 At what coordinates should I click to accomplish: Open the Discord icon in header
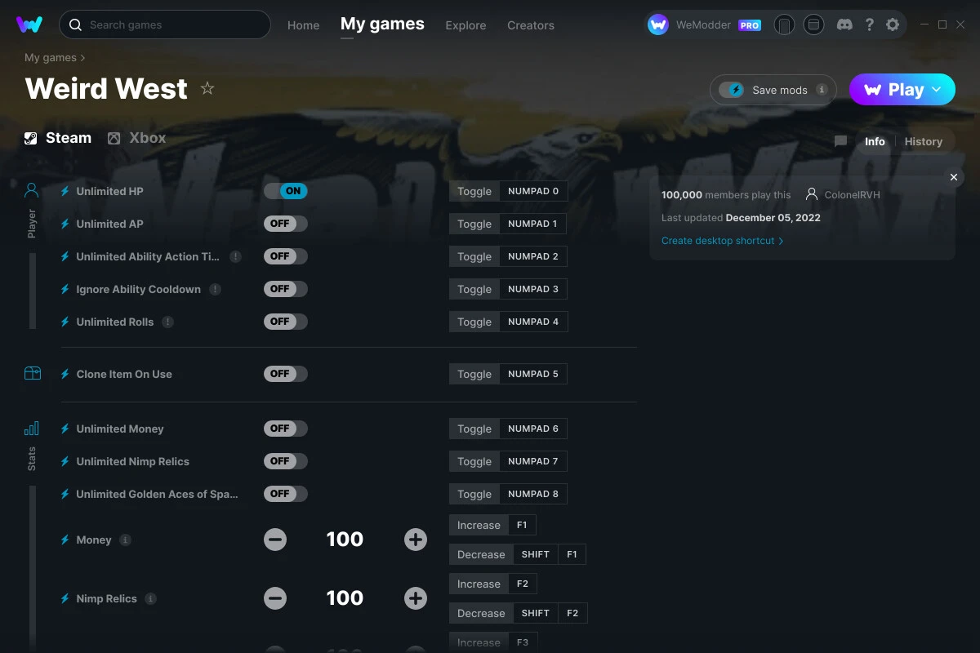845,24
